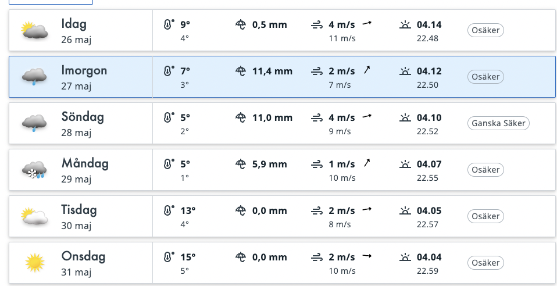This screenshot has width=557, height=286.
Task: Click the sunny cloud icon for Tisdag
Action: (35, 216)
